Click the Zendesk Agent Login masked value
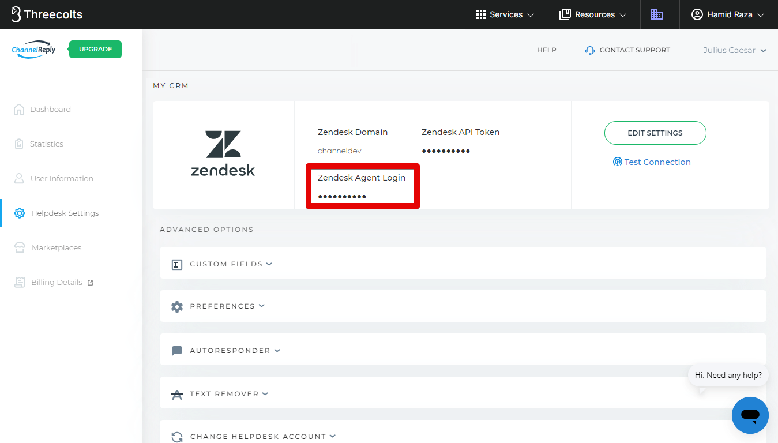The image size is (778, 443). click(x=342, y=197)
